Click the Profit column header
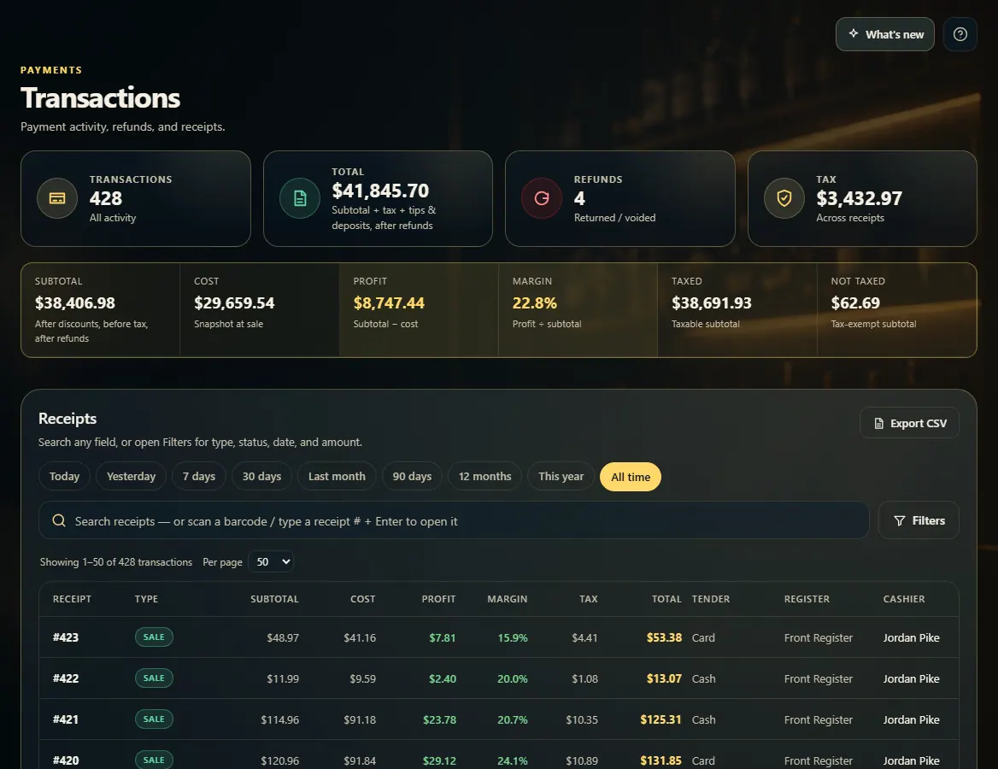This screenshot has width=998, height=769. [438, 599]
